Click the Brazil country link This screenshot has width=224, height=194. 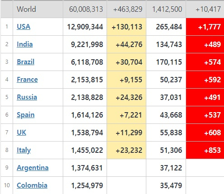pyautogui.click(x=26, y=62)
